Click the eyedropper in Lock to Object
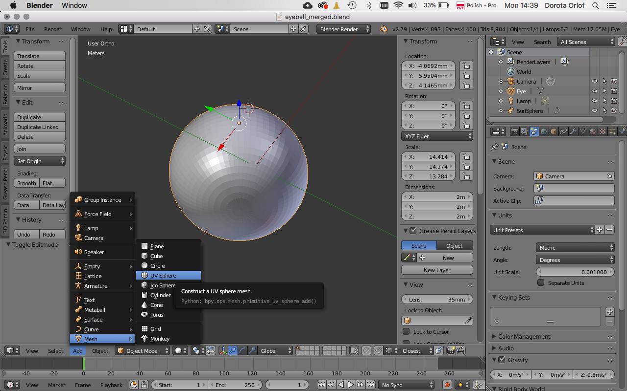The image size is (627, 391). tap(468, 321)
